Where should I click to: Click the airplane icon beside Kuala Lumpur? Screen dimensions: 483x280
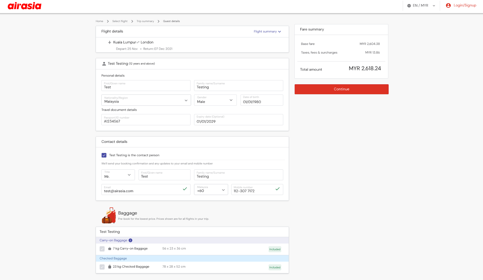click(110, 42)
